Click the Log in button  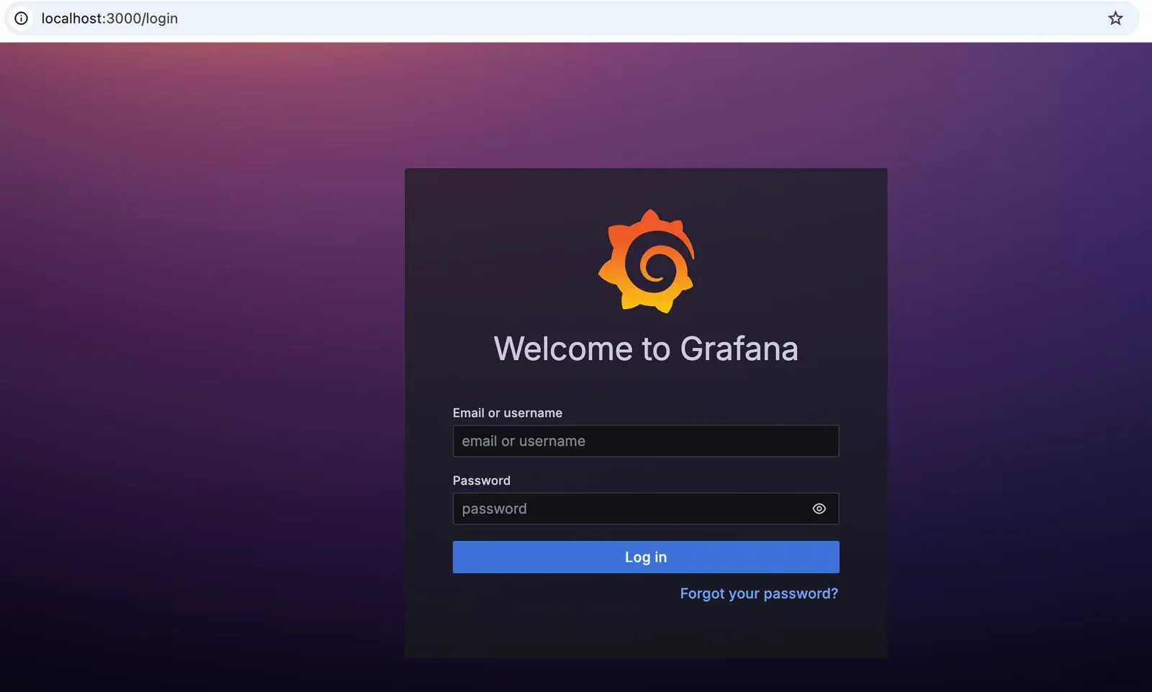[646, 557]
